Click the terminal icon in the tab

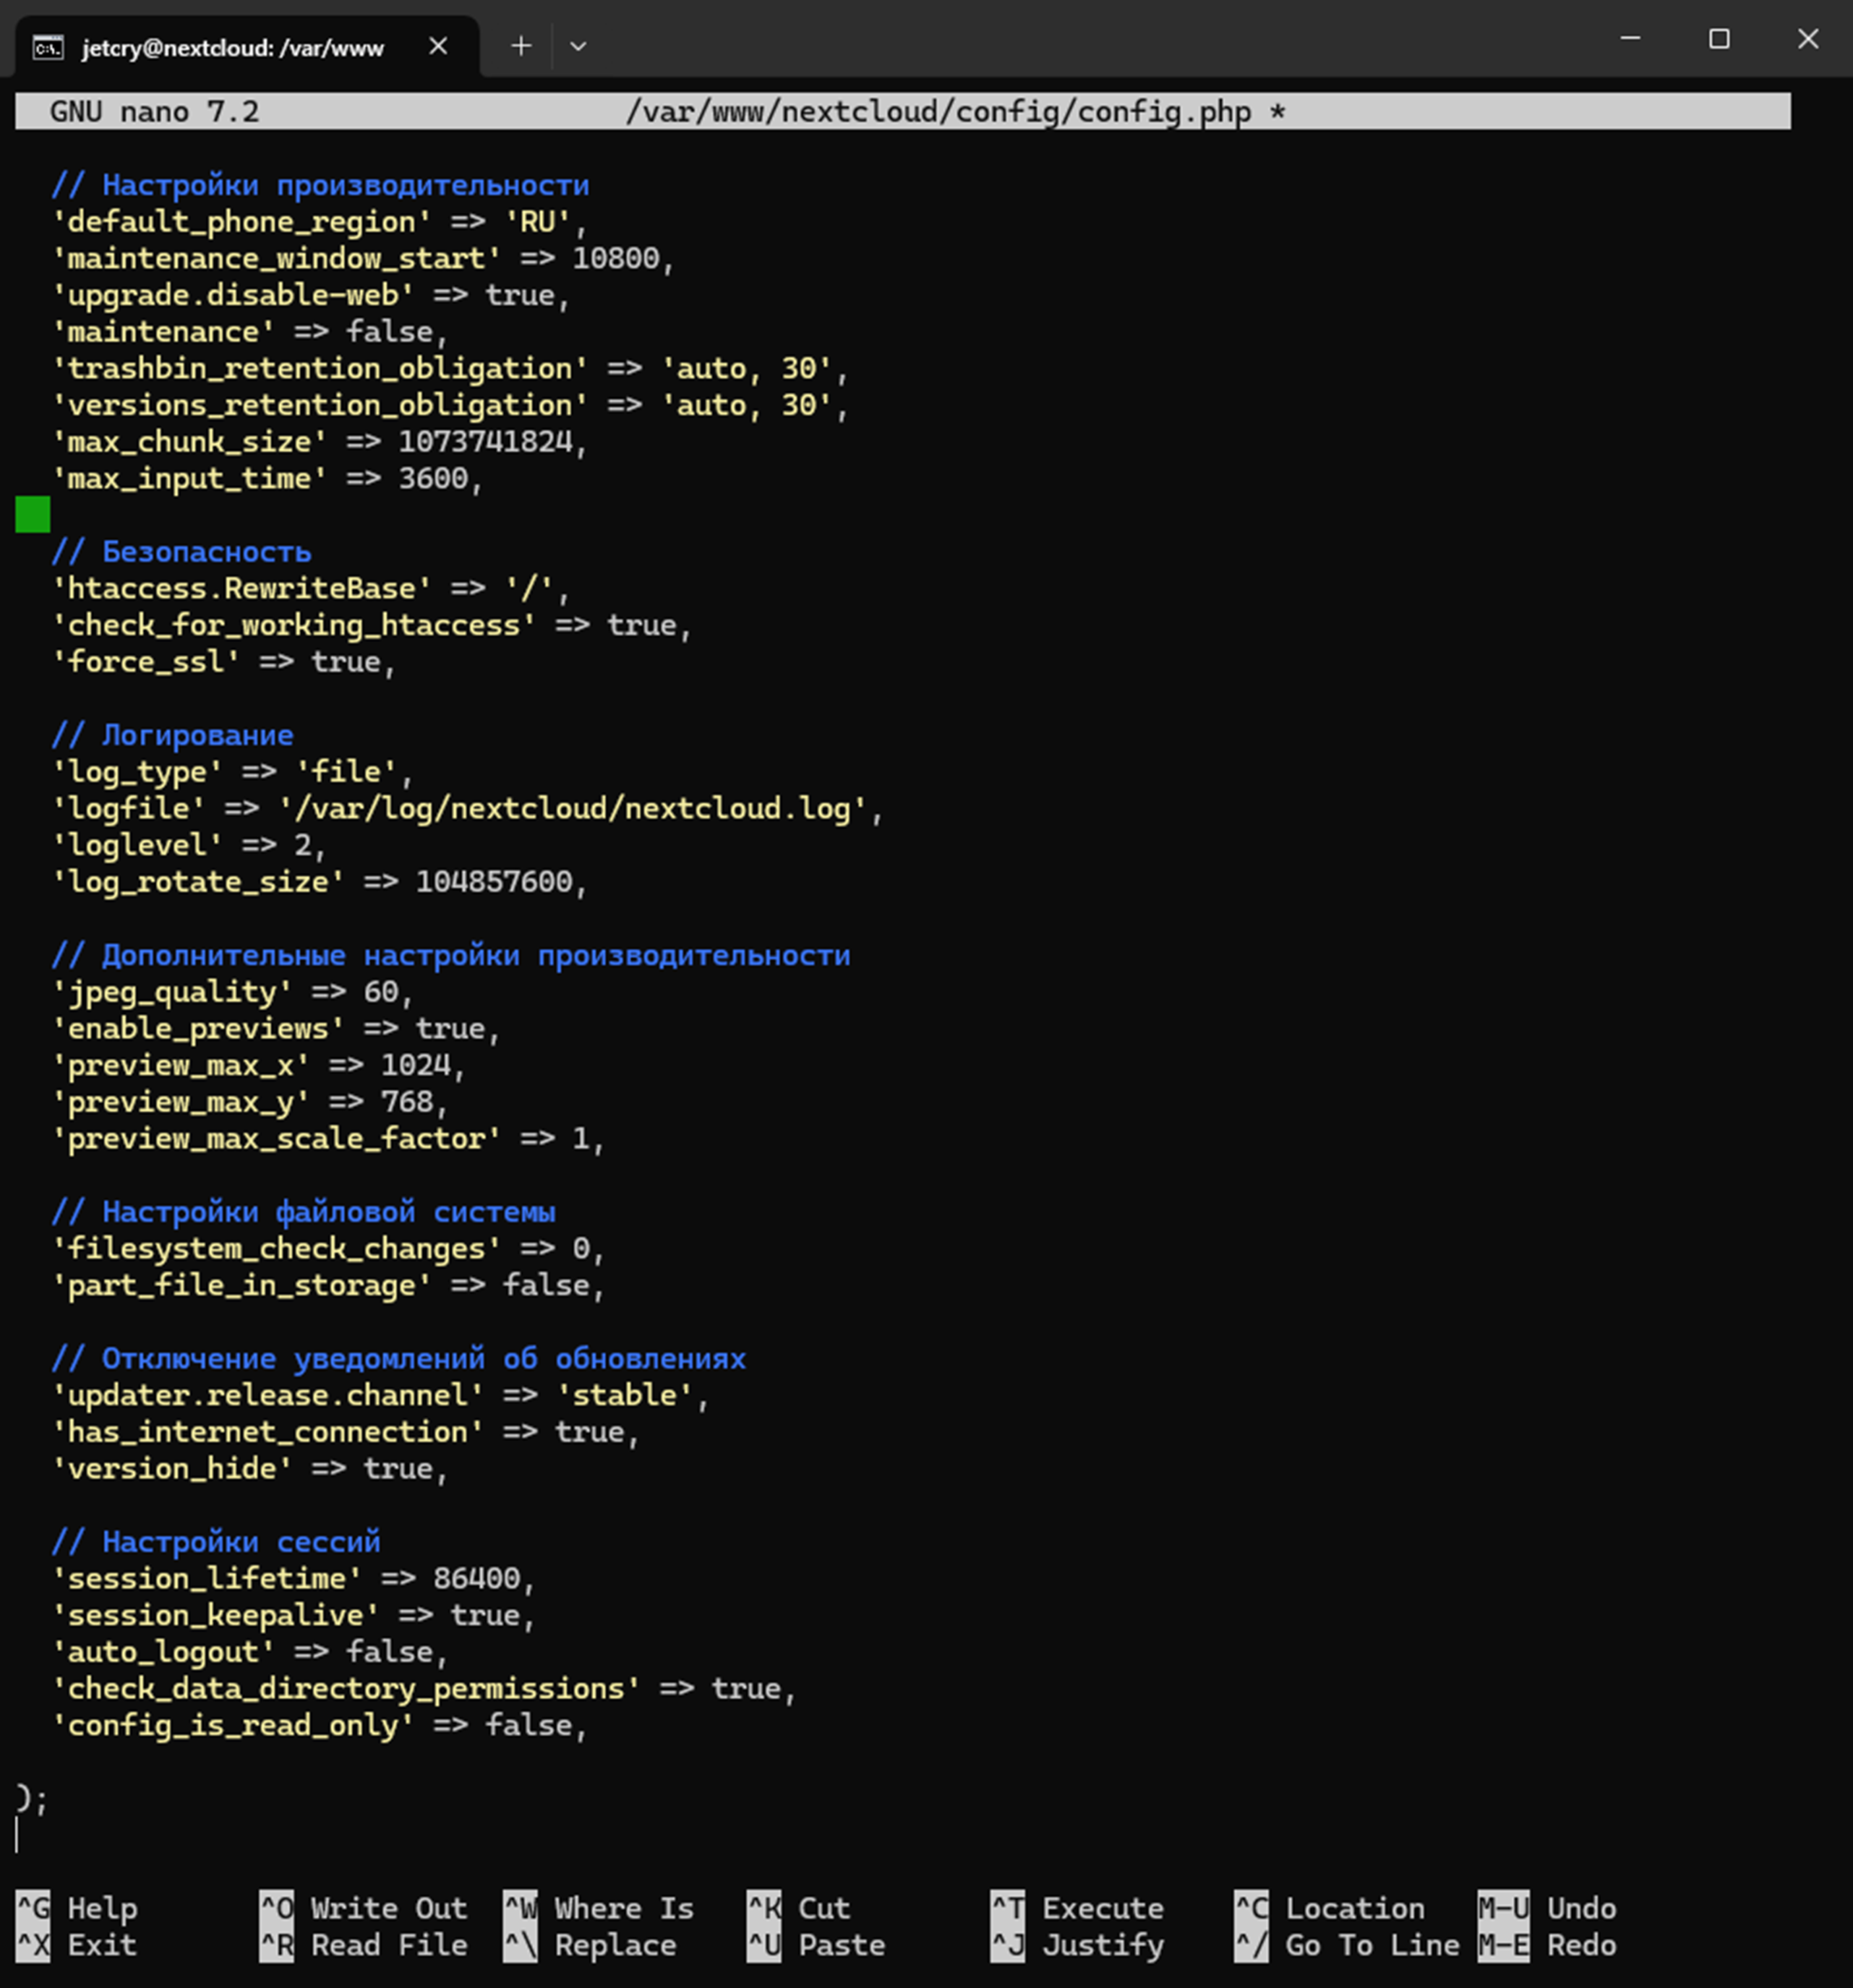48,47
